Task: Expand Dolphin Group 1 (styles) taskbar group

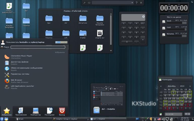Action: pyautogui.click(x=71, y=119)
